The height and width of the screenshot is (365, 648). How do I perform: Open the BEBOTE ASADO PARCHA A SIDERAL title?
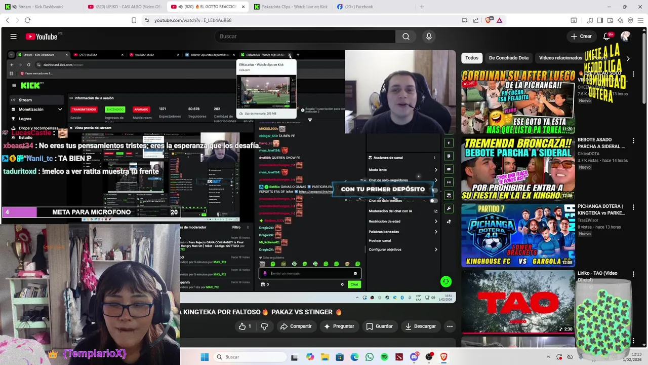601,143
